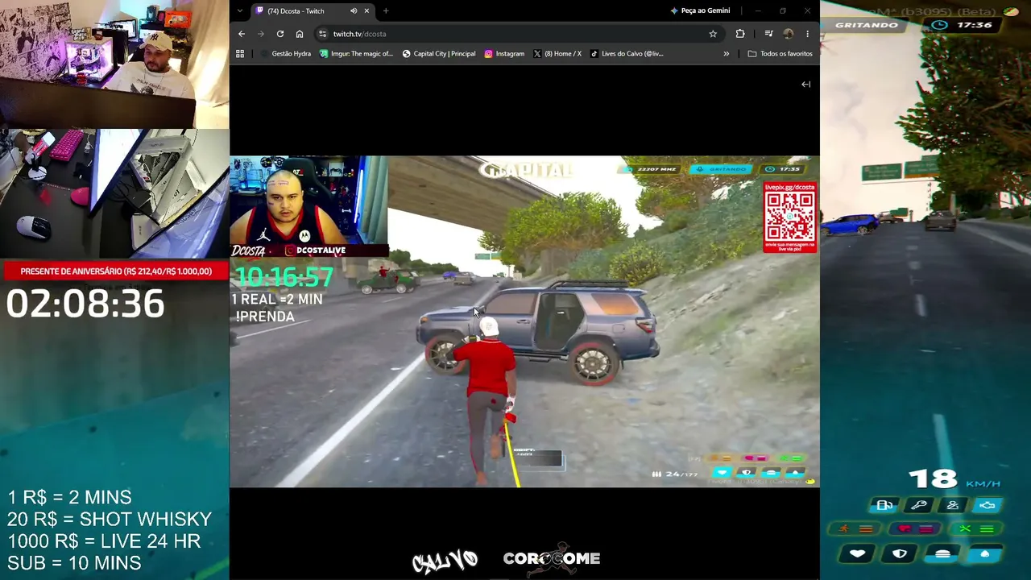This screenshot has height=580, width=1031.
Task: Click the Dcosta webcam overlay
Action: (309, 200)
